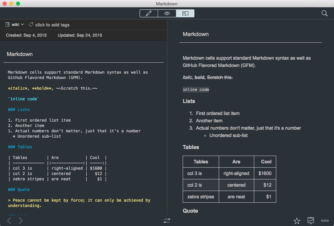Screen dimensions: 334x226
Task: Start presentation mode
Action: click(311, 221)
